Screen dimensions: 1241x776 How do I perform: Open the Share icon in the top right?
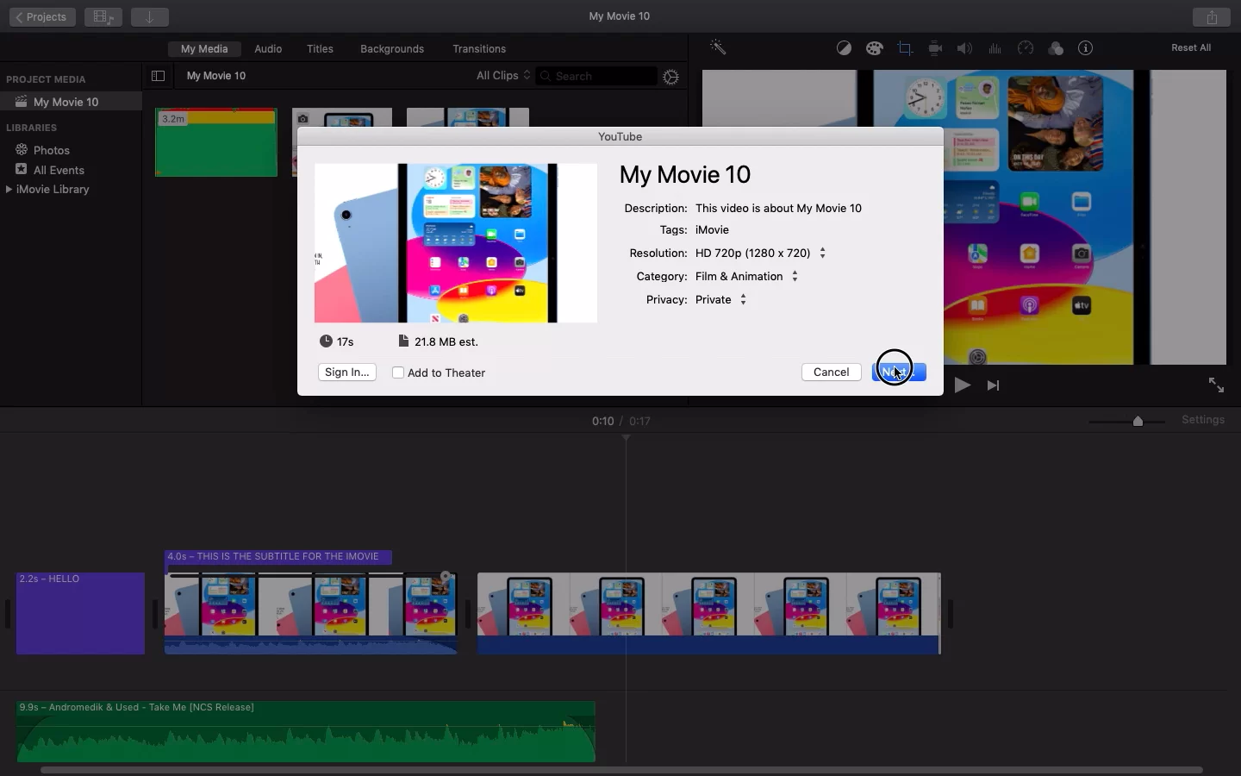click(x=1212, y=17)
